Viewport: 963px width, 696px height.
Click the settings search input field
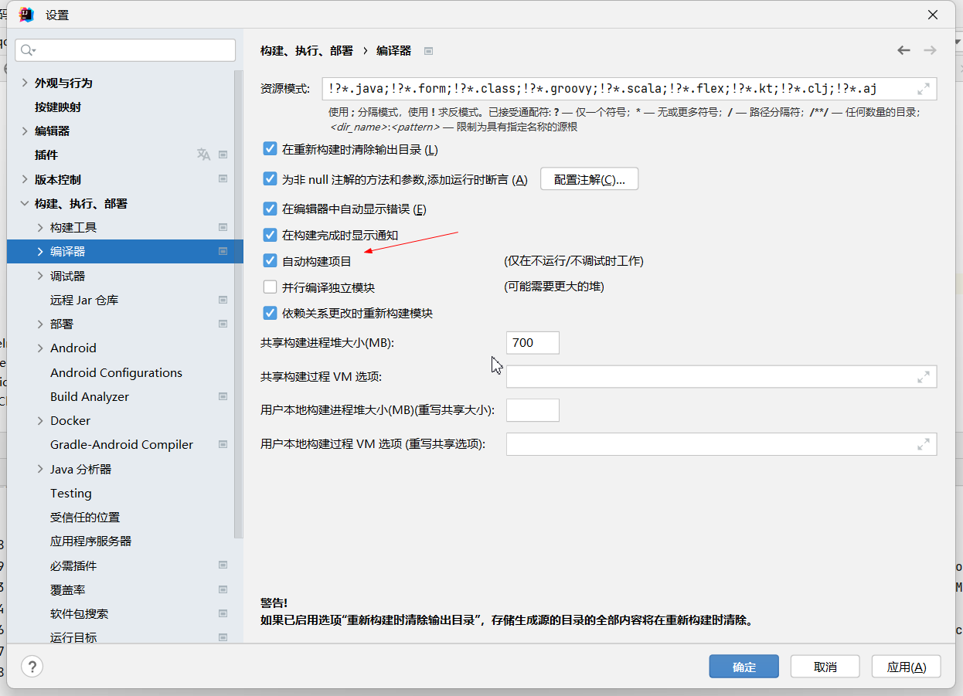coord(125,50)
